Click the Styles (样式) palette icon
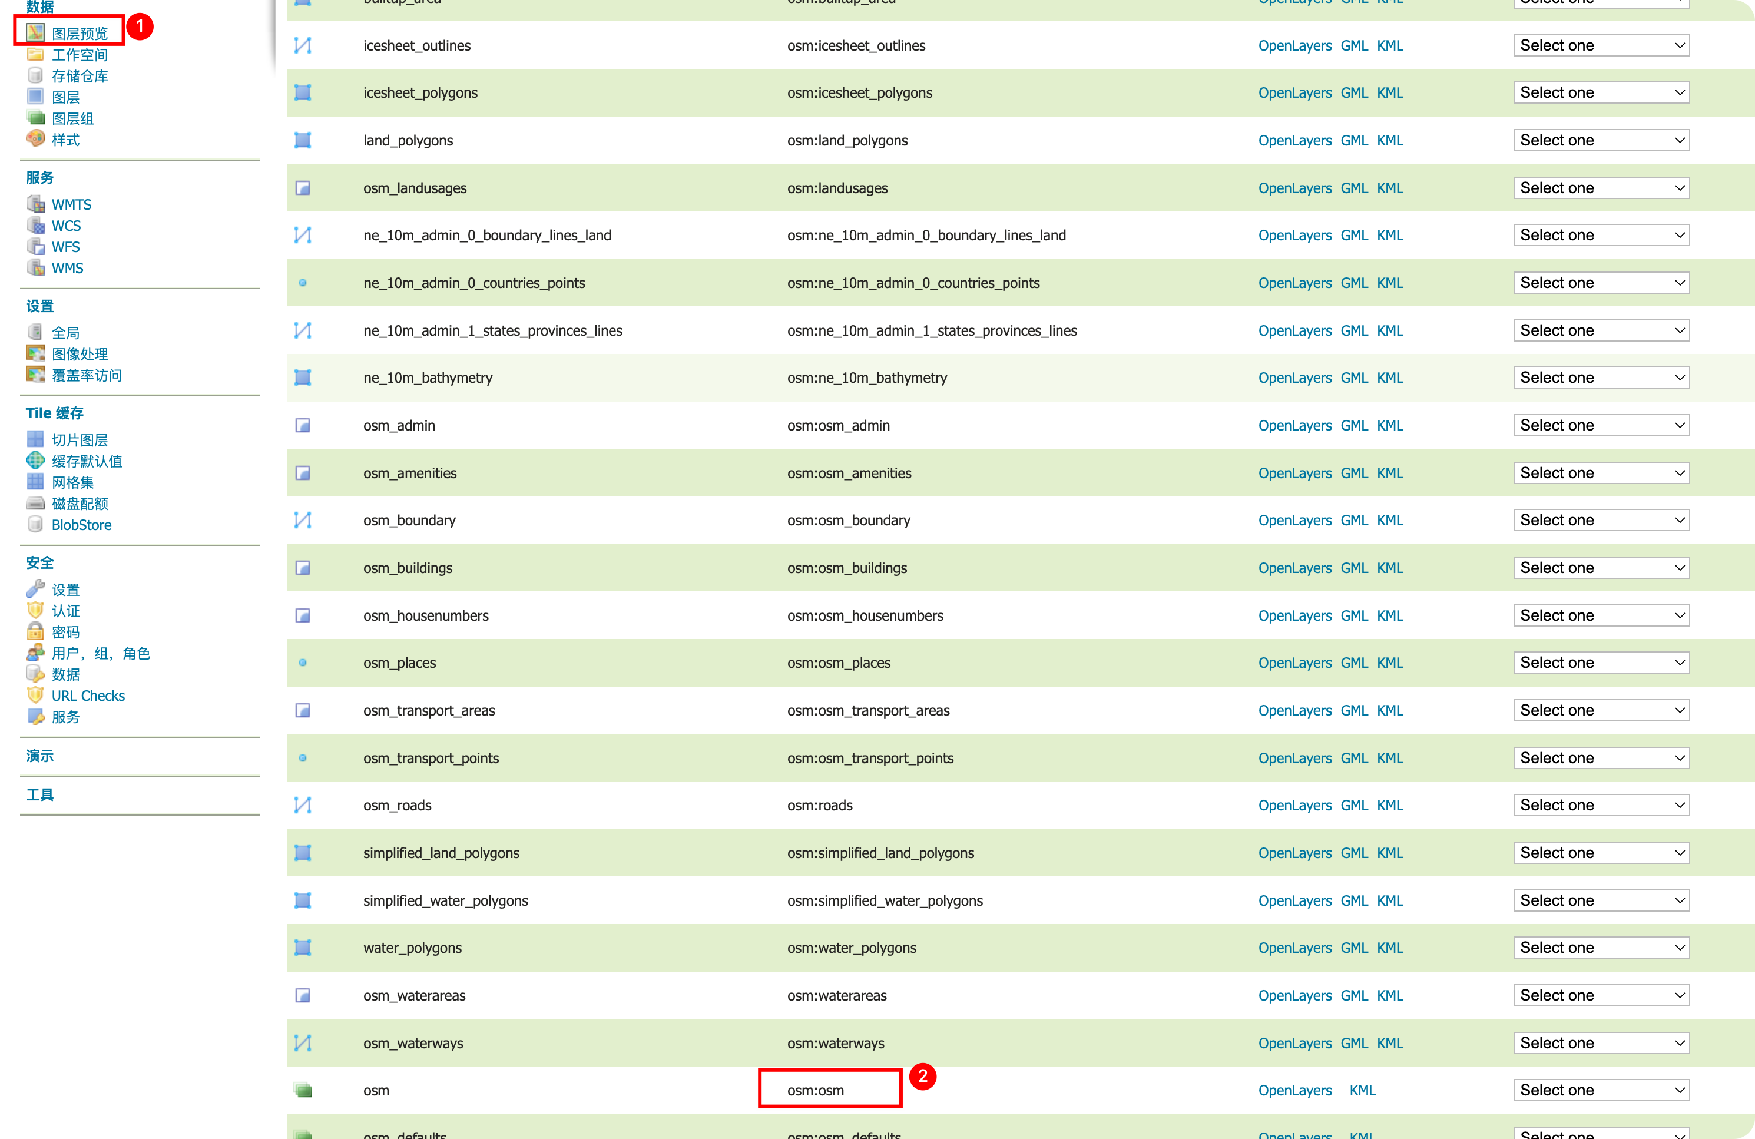The width and height of the screenshot is (1755, 1139). coord(35,138)
